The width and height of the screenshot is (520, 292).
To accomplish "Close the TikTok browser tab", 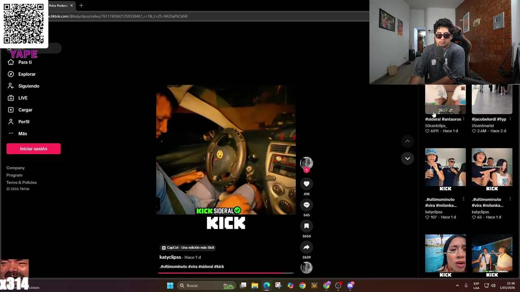I will tap(71, 5).
